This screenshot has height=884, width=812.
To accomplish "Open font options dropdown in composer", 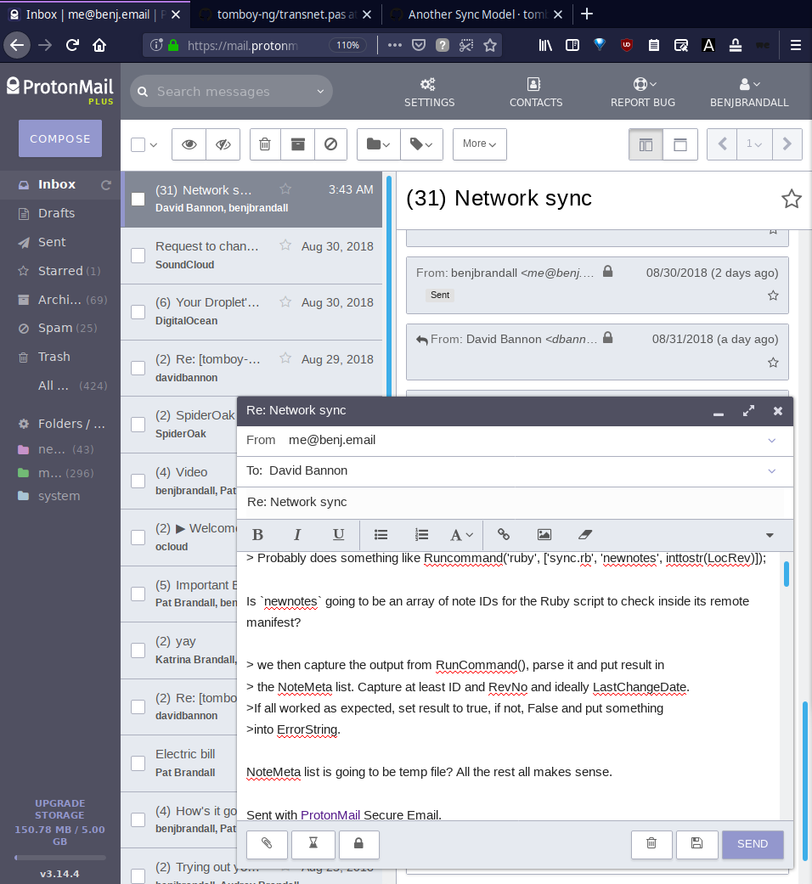I will (x=461, y=534).
